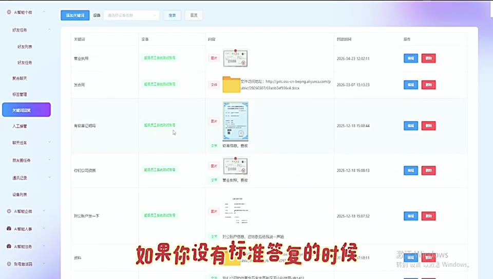Click the 营业执照，查收 text
The image size is (493, 279).
point(235,180)
